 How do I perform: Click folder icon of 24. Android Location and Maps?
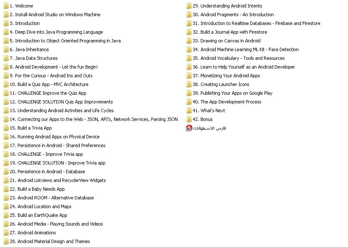click(6, 206)
